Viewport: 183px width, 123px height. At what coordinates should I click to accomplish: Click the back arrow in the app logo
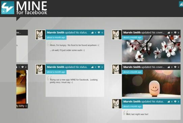[x=4, y=11]
